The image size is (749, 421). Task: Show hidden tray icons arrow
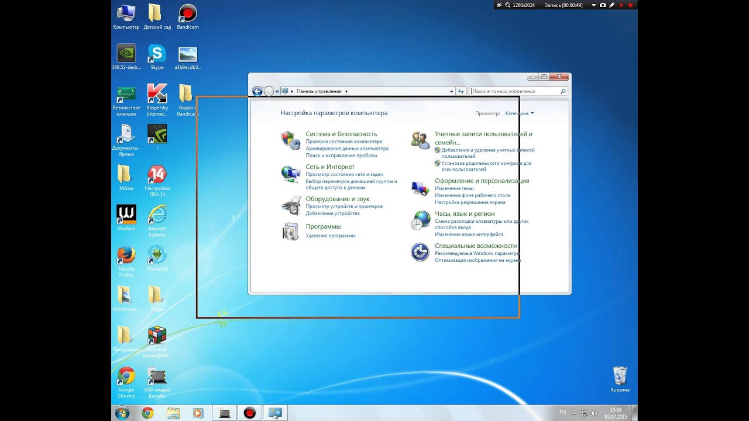click(x=573, y=413)
